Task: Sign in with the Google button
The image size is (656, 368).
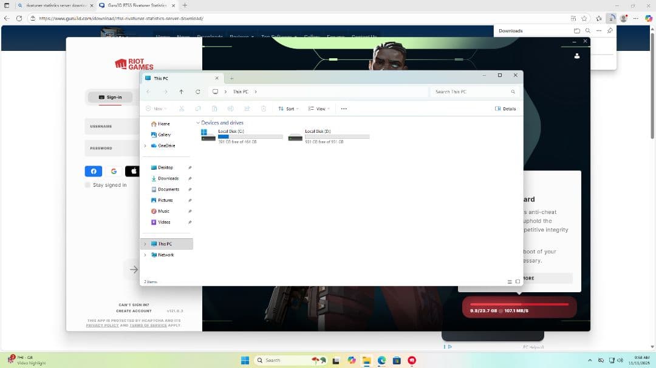Action: click(x=114, y=171)
